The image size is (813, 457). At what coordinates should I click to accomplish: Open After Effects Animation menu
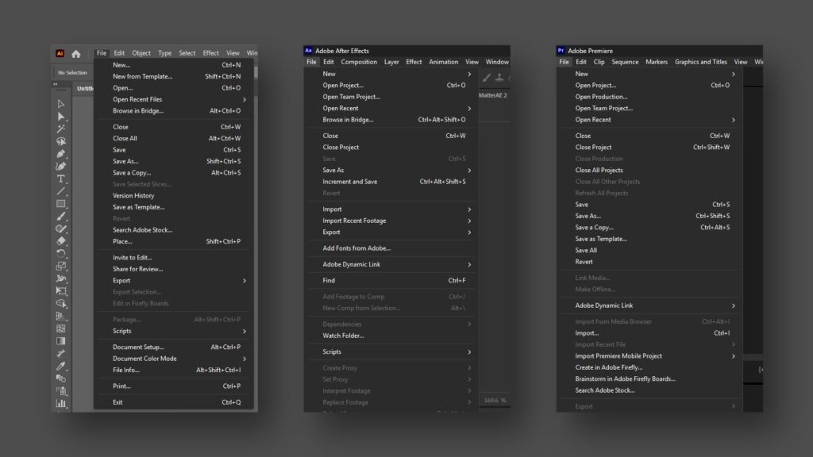tap(443, 62)
